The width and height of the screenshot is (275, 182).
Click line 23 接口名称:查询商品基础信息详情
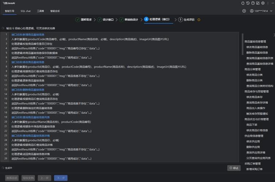(x=31, y=136)
